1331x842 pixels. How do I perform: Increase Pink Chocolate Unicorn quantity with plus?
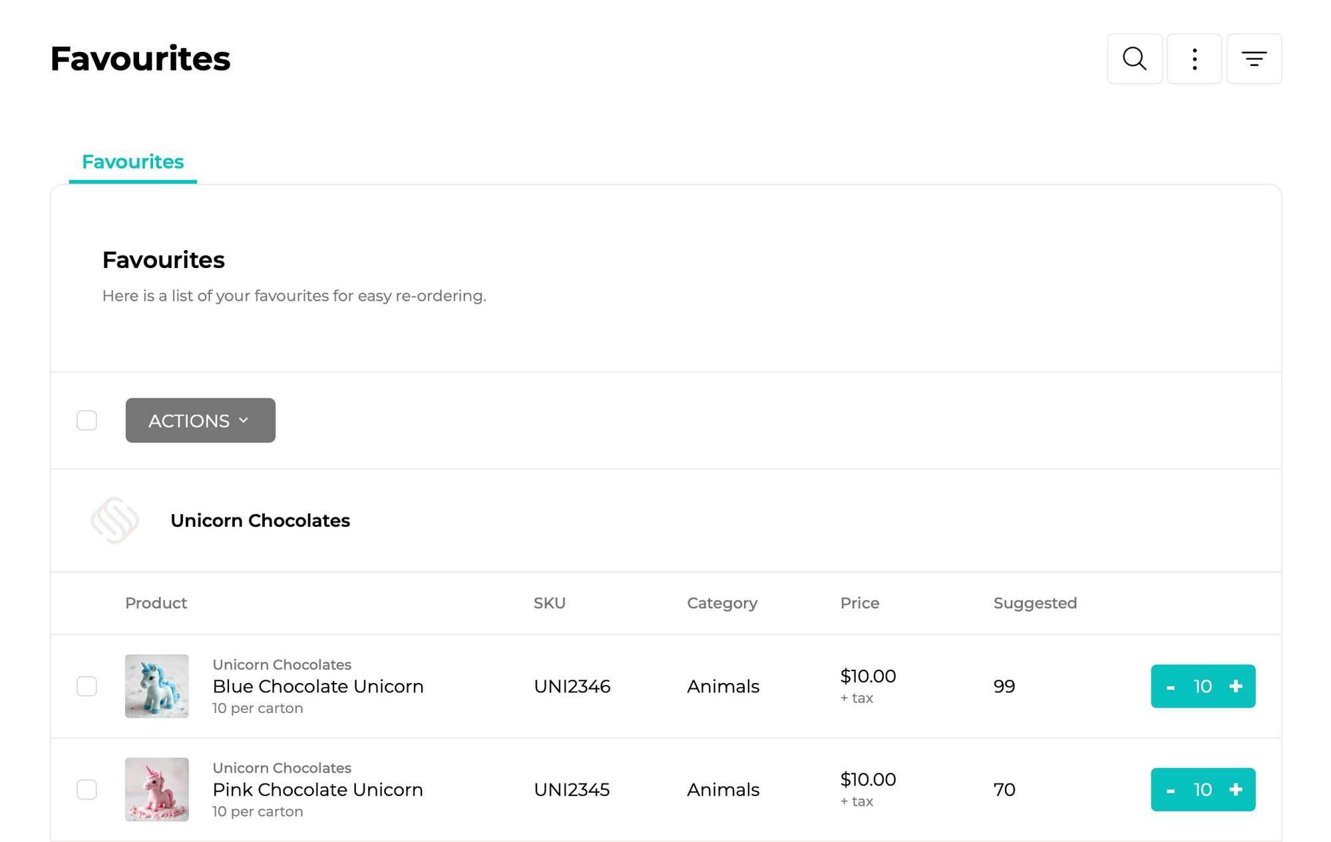pos(1236,789)
